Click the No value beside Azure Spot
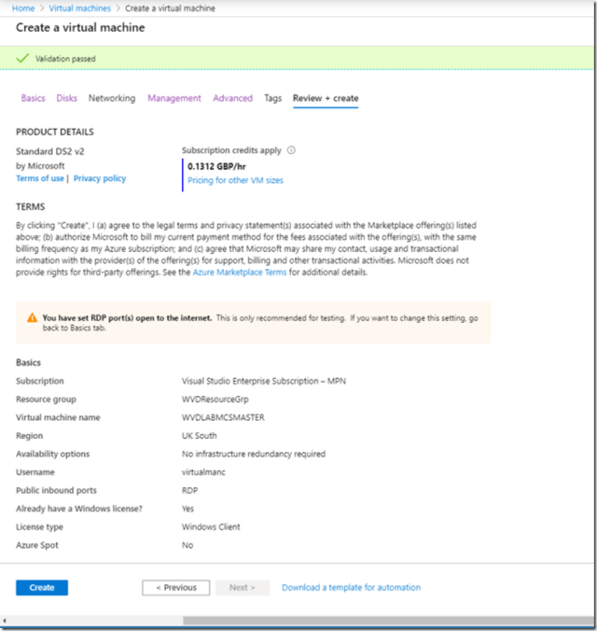 [x=187, y=545]
